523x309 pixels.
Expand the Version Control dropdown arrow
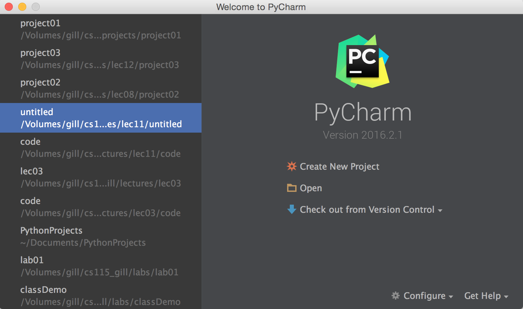440,211
